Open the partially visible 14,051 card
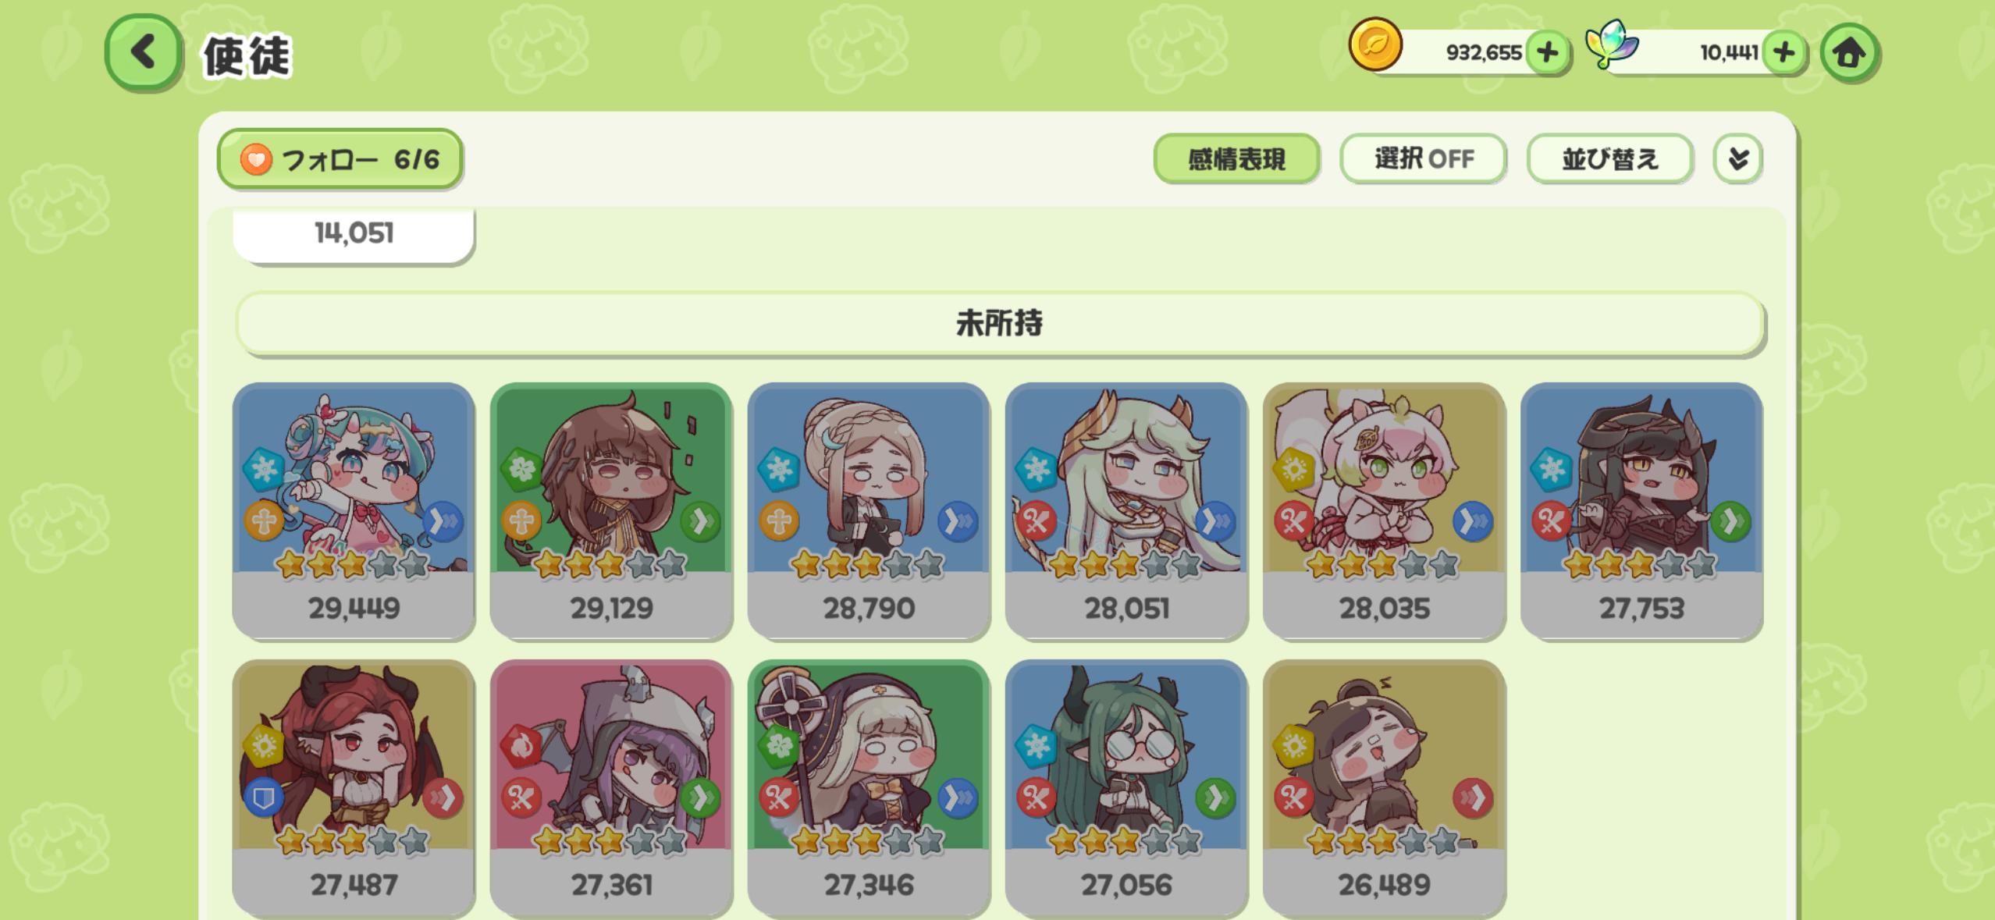Image resolution: width=1995 pixels, height=920 pixels. (354, 235)
